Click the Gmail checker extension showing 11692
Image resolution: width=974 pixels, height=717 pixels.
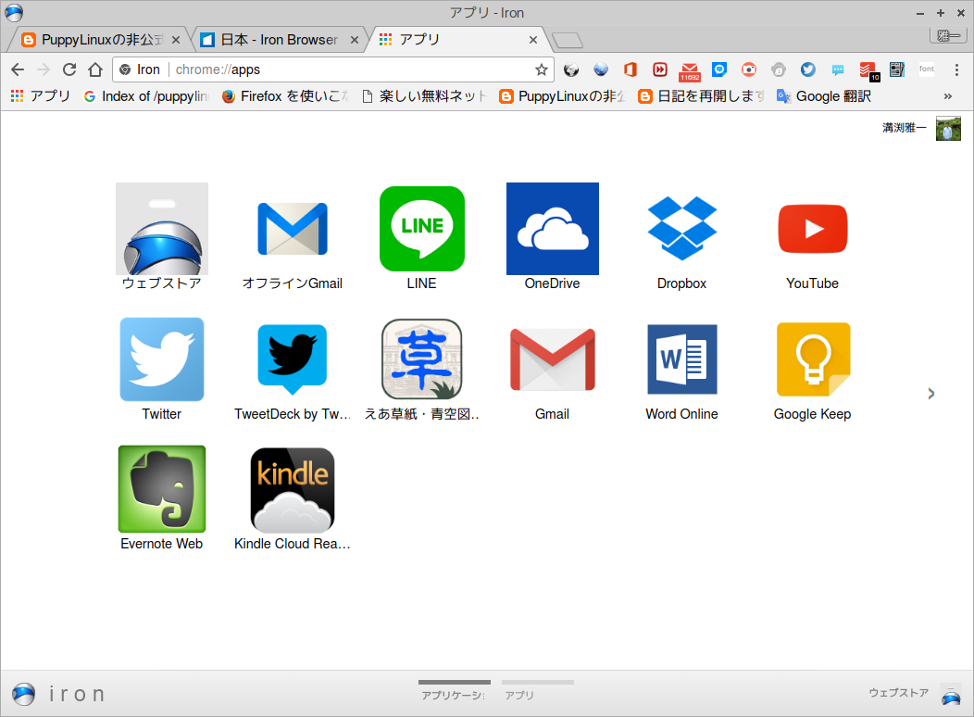tap(690, 70)
